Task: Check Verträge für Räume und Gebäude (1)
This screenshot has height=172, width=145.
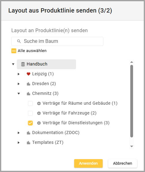Action: tap(30, 103)
